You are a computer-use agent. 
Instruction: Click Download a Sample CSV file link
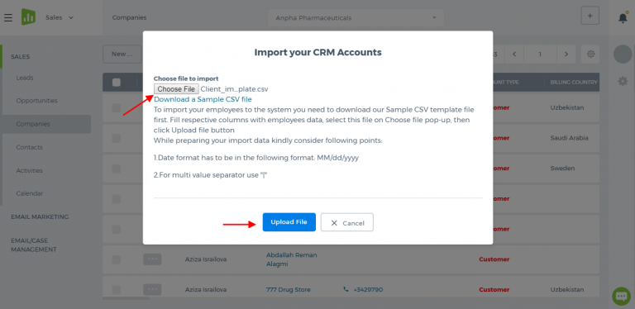coord(203,99)
